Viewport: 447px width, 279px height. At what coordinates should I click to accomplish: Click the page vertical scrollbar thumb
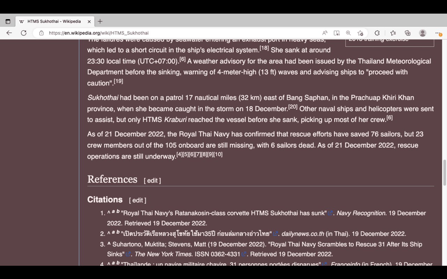(445, 173)
